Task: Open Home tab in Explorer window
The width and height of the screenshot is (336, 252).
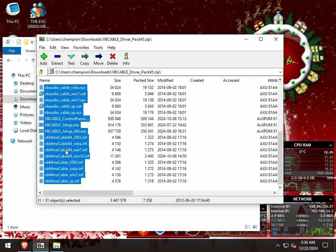Action: [x=31, y=51]
